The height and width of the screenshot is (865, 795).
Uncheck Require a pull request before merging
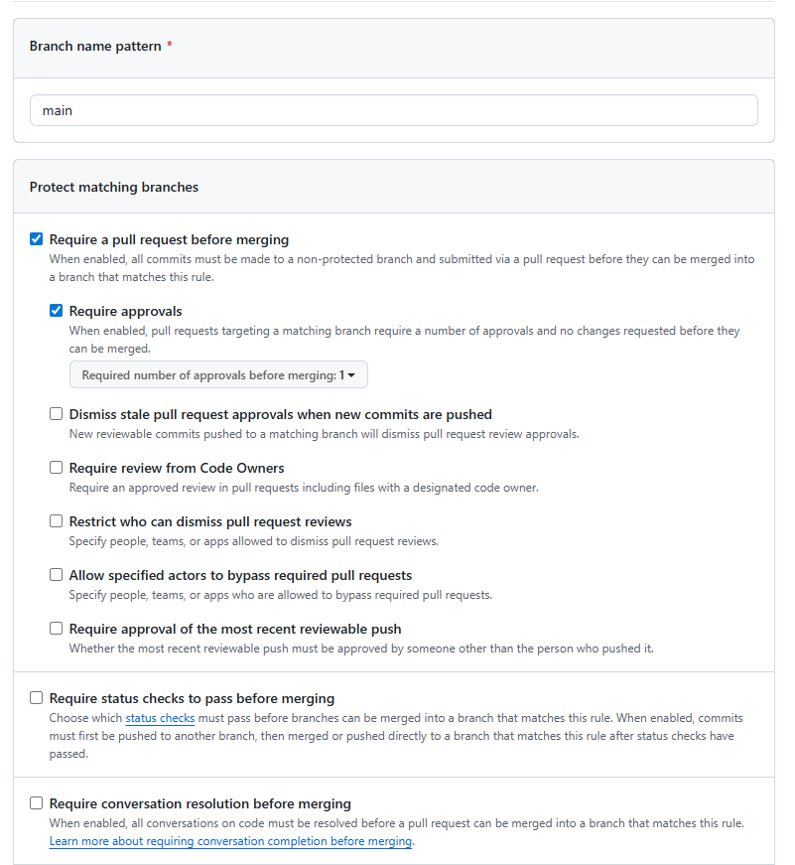[x=37, y=239]
